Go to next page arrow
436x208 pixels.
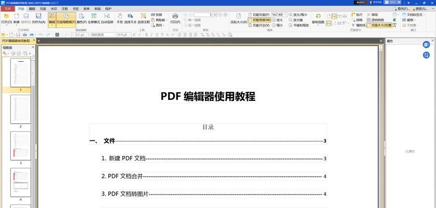[x=220, y=15]
